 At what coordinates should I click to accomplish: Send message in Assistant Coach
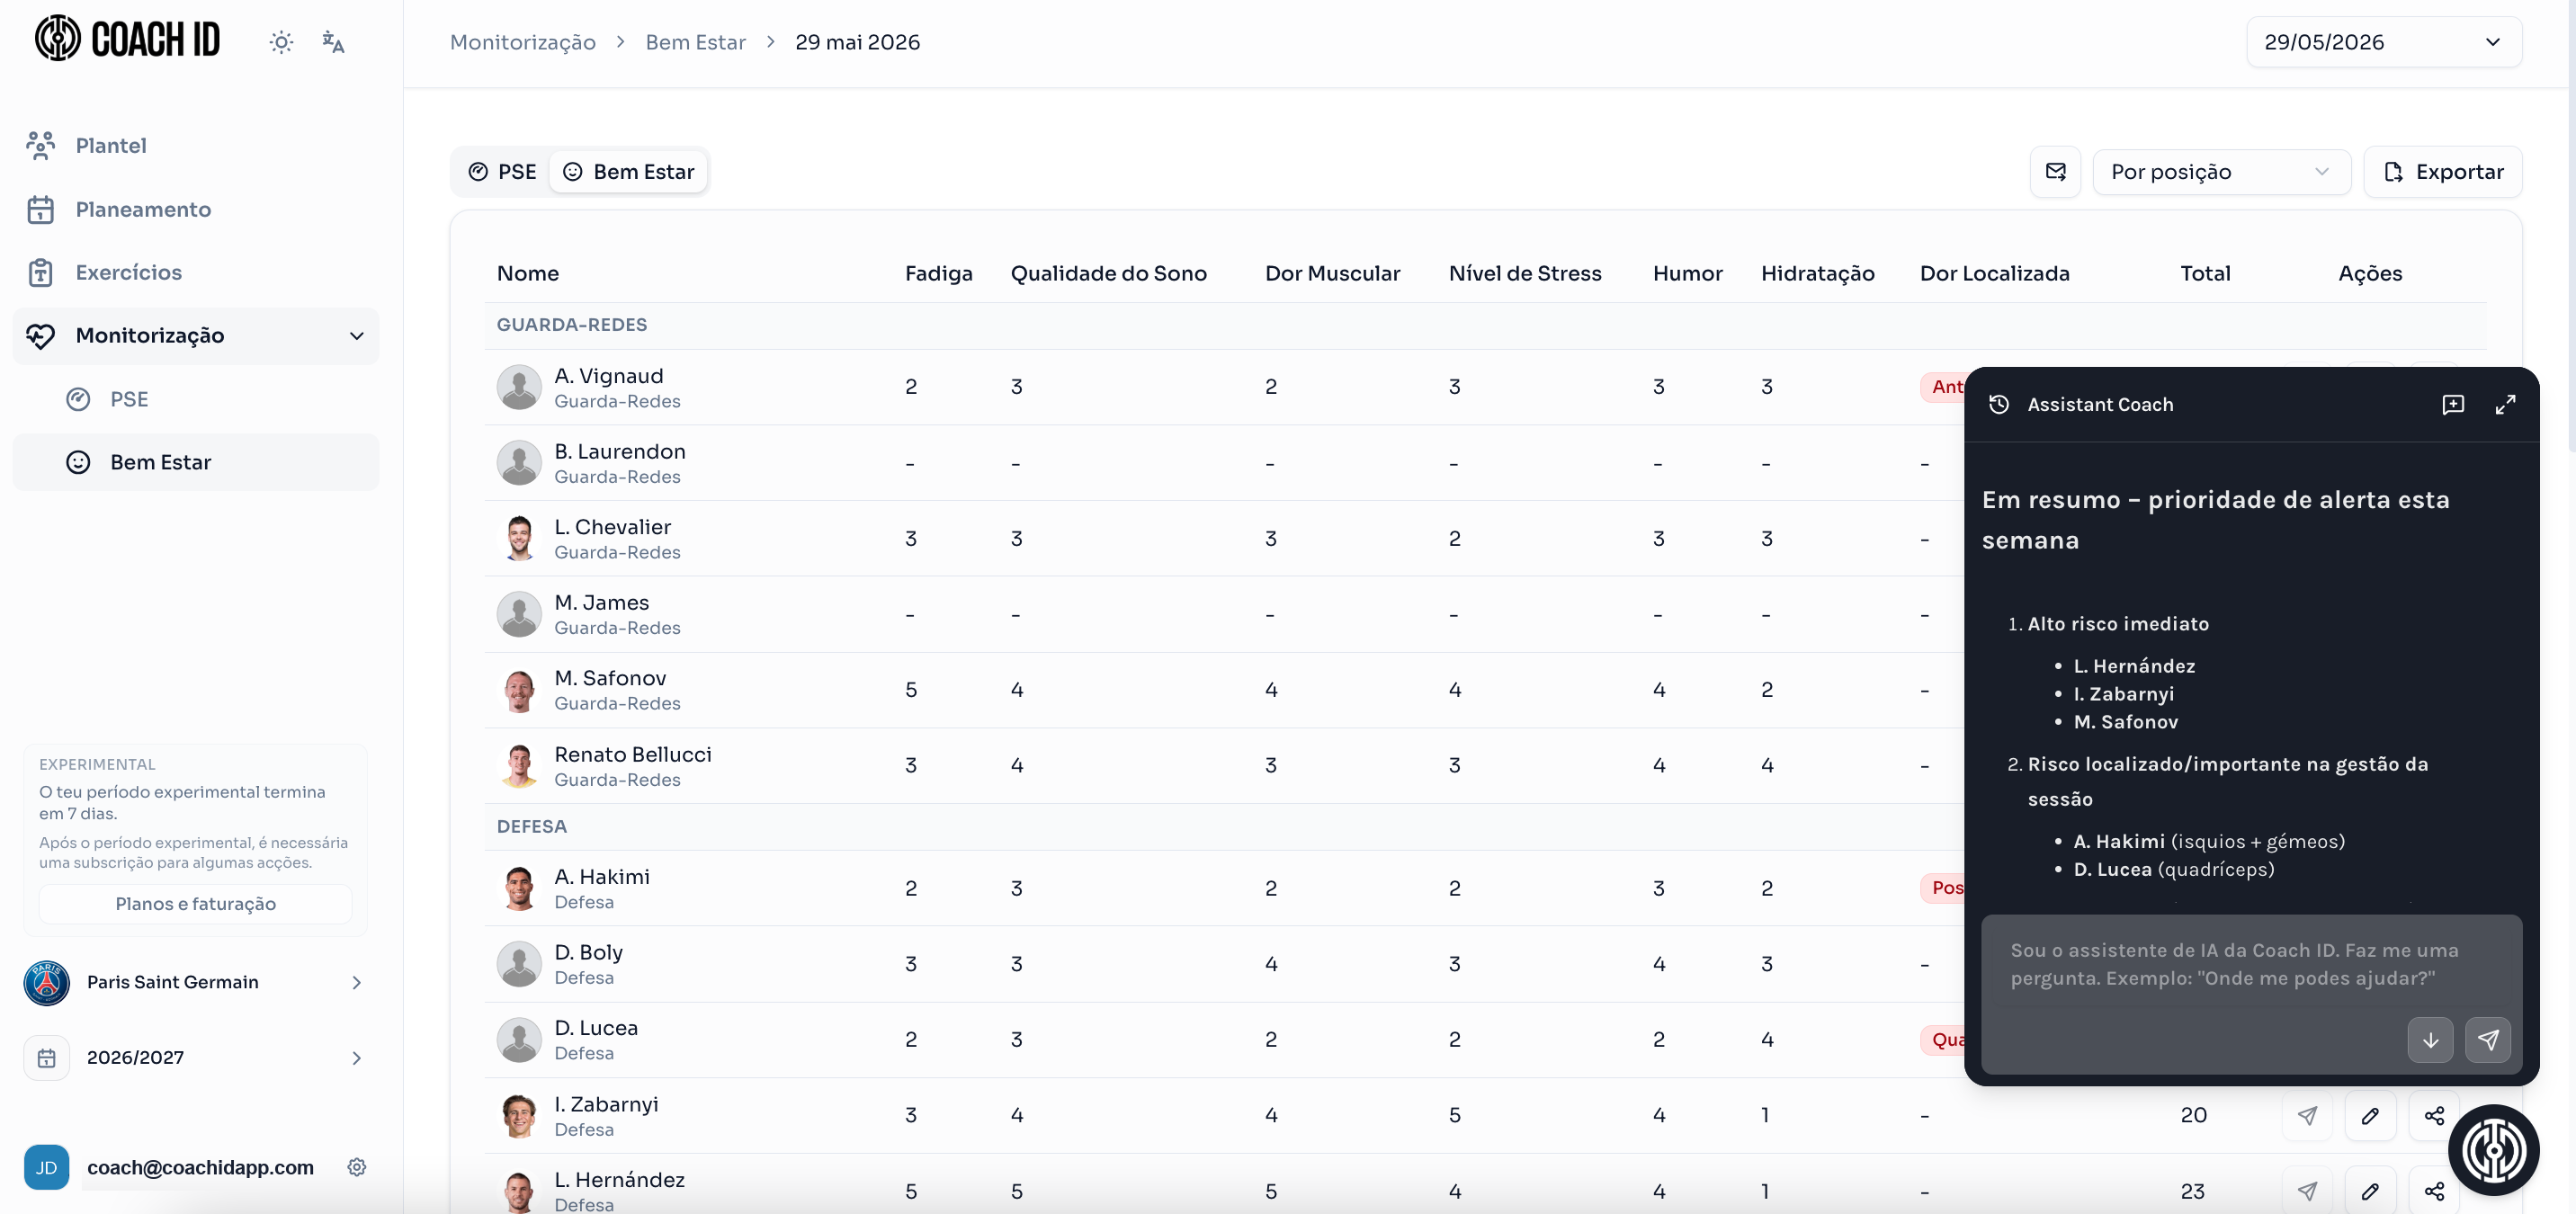click(2488, 1040)
